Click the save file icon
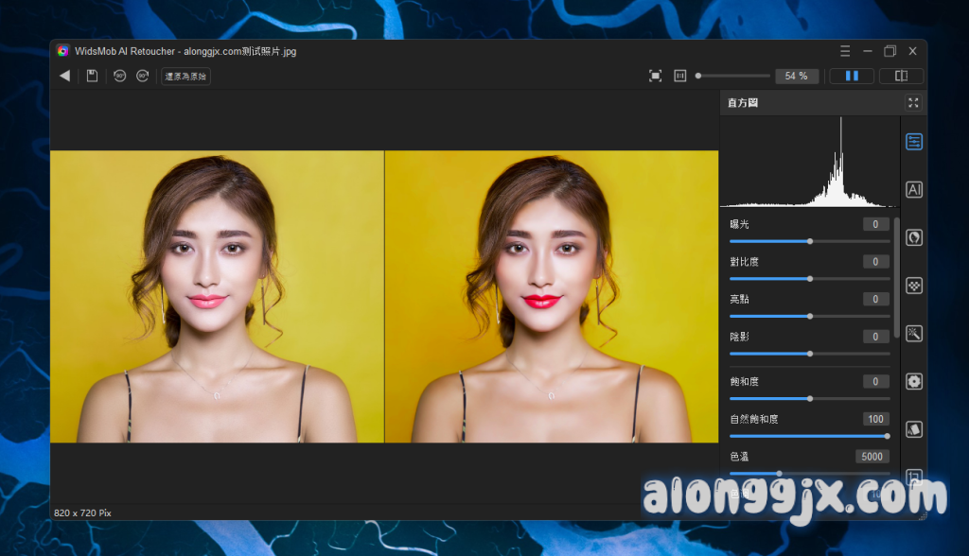This screenshot has height=556, width=969. [x=92, y=76]
